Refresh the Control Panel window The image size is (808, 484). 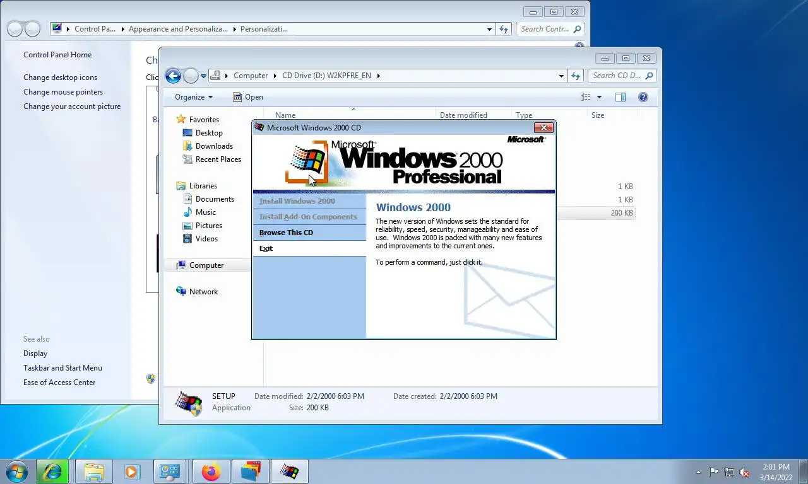point(503,29)
